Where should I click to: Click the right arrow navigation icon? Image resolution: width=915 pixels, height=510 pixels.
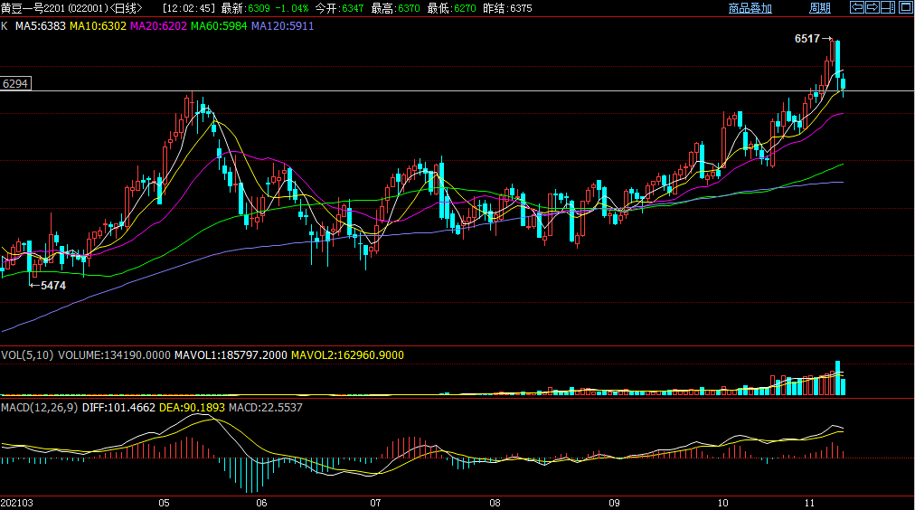coord(873,7)
